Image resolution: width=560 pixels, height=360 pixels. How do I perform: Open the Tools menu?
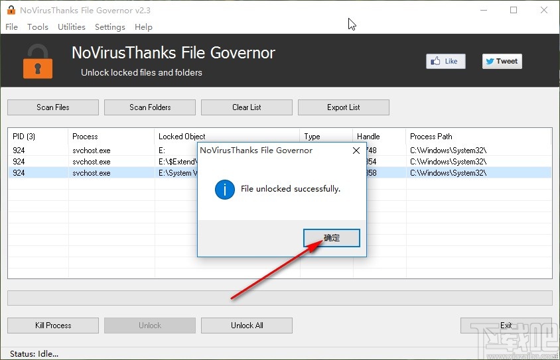click(x=38, y=27)
